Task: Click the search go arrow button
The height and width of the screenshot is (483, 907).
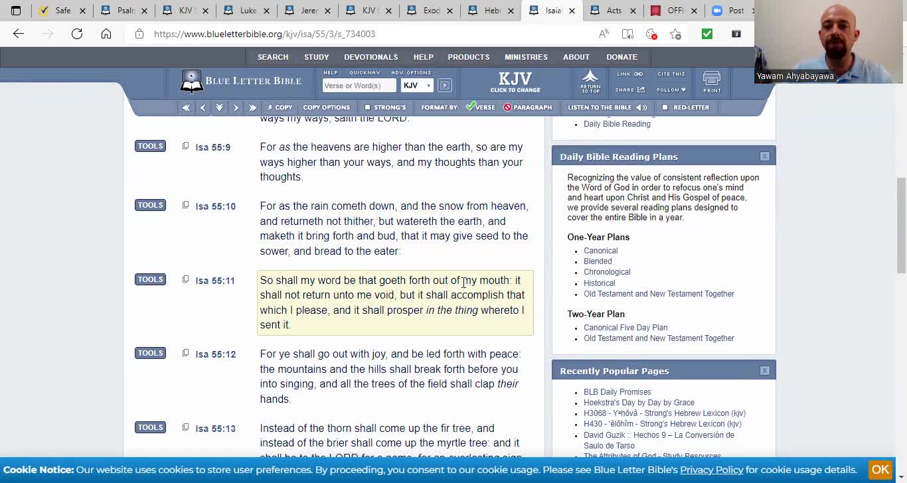Action: (445, 85)
